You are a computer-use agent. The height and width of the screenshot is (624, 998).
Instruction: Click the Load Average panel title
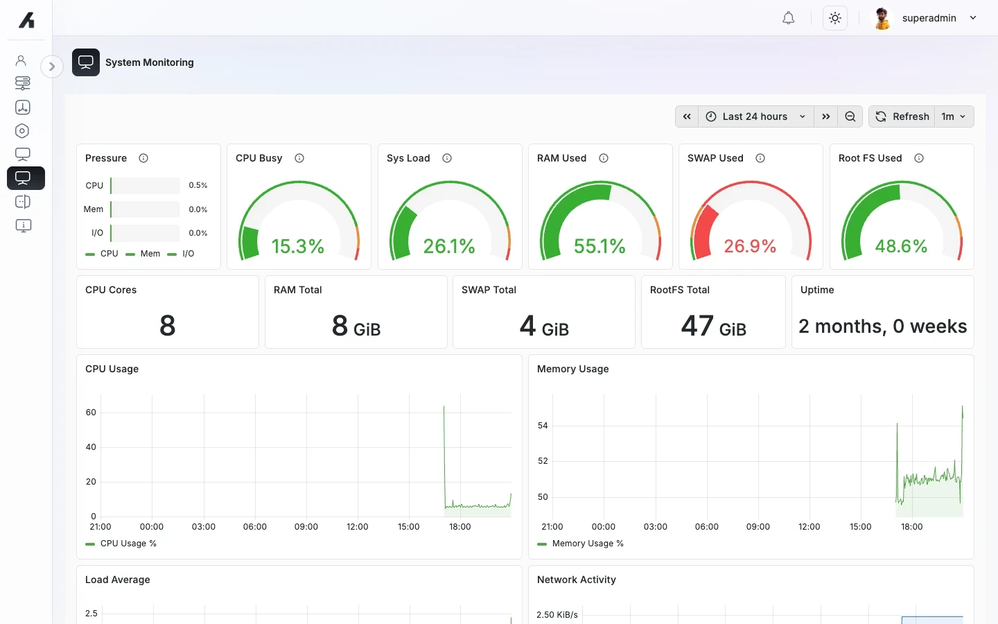tap(118, 580)
